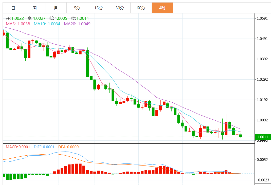
Task: Click the -0.0023 MACD axis label
Action: tap(263, 180)
